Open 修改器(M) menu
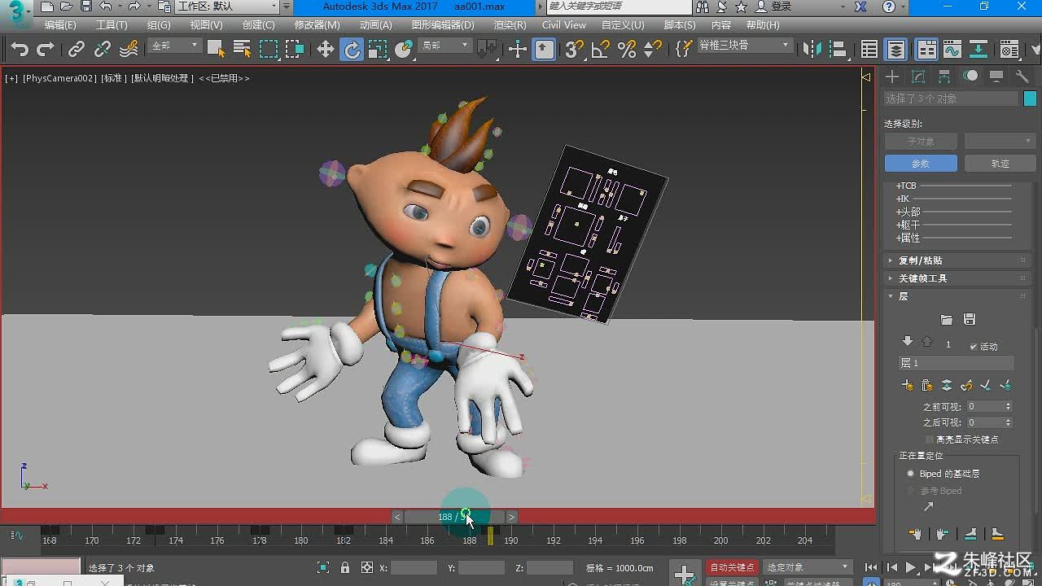 (317, 25)
